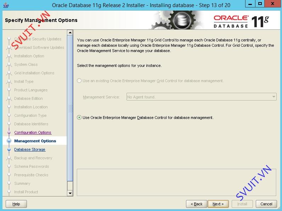Click the steps list scrollbar thumb
Screen dimensions: 282x211
click(70, 108)
